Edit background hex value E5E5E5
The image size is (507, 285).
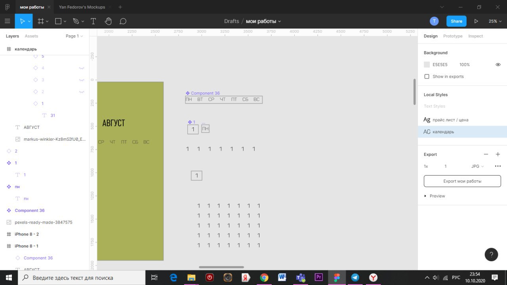coord(440,65)
